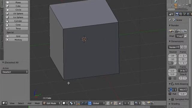Image resolution: width=192 pixels, height=108 pixels.
Task: Add a render preset with plus
Action: [x=181, y=47]
